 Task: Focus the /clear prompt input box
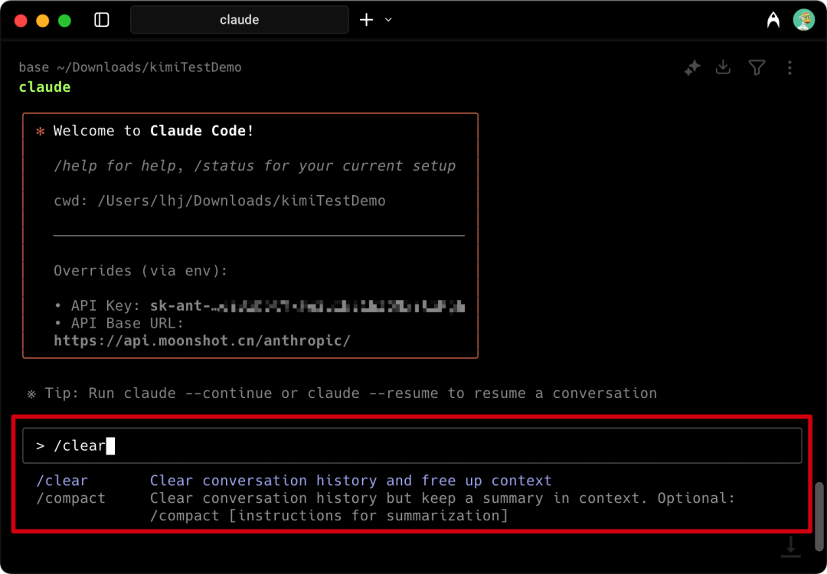(x=412, y=445)
